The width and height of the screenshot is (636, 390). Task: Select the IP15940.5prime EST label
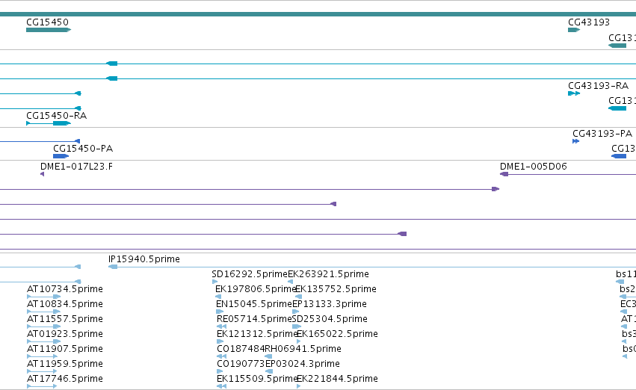(144, 259)
